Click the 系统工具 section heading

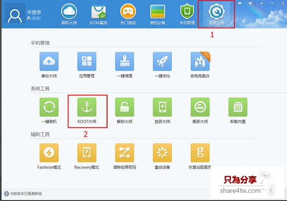point(40,89)
